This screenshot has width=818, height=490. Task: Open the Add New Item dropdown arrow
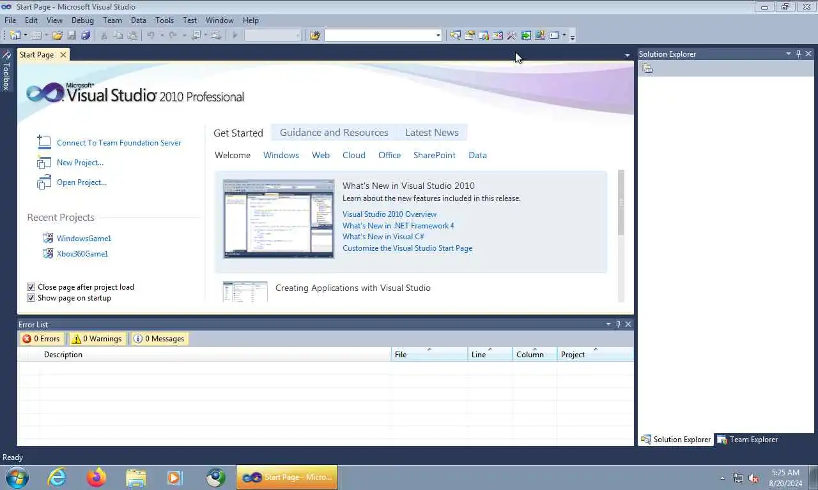(x=47, y=35)
